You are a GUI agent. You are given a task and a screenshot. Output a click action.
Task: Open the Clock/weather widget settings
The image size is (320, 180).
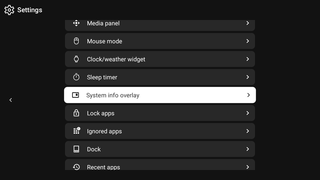click(x=160, y=59)
